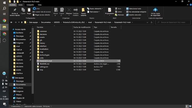Image resolution: width=192 pixels, height=108 pixels.
Task: Switch to the Compartir tab
Action: coord(30,5)
